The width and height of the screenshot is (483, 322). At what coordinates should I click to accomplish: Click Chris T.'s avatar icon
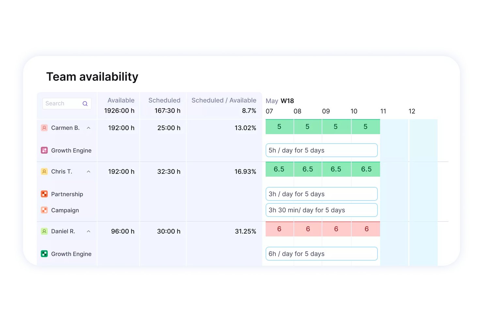coord(44,172)
